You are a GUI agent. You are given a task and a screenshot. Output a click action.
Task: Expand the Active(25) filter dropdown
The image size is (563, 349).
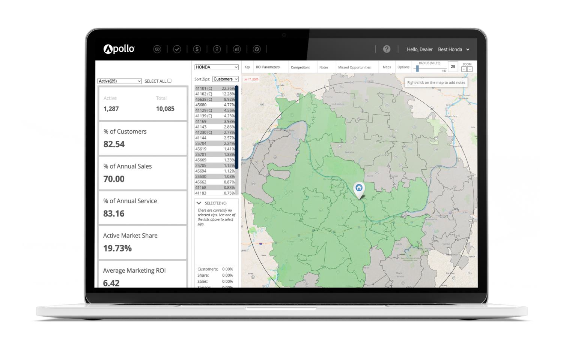119,81
